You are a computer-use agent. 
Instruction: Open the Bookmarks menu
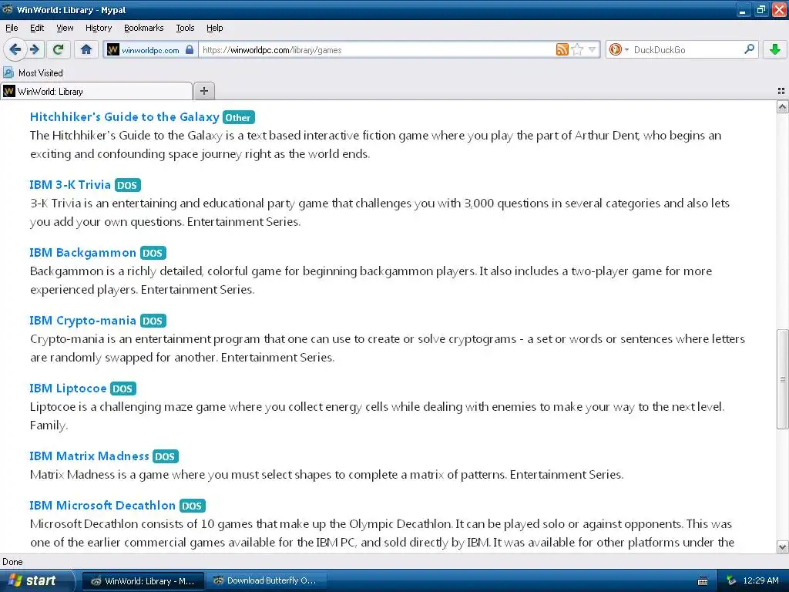143,28
